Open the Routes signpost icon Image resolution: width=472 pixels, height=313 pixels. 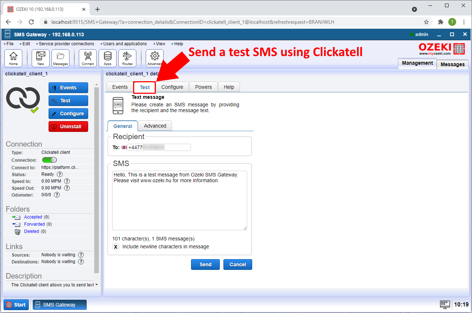[x=127, y=58]
